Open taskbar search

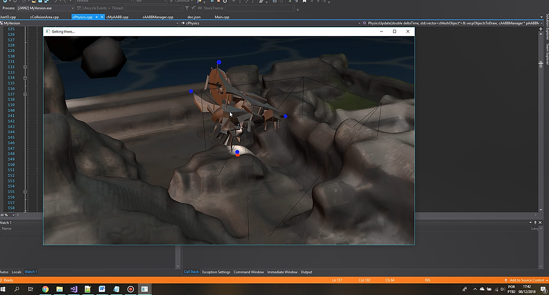(x=17, y=289)
